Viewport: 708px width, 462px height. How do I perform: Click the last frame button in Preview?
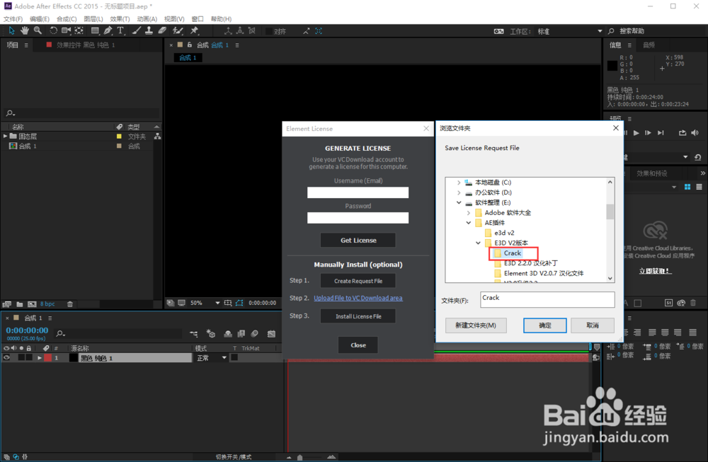661,132
